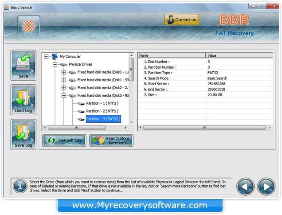Click the Partition - 2 drive icon
282x215 pixels.
(81, 111)
